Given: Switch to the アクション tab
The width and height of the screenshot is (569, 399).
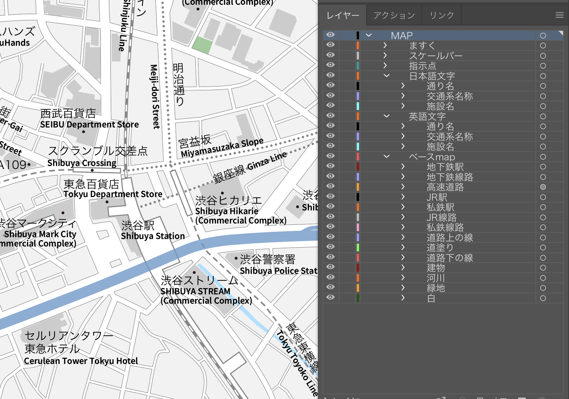Looking at the screenshot, I should tap(394, 15).
